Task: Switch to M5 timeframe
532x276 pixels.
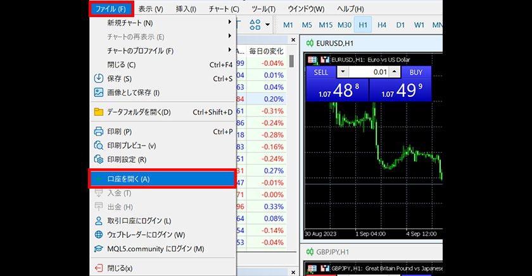Action: coord(307,25)
